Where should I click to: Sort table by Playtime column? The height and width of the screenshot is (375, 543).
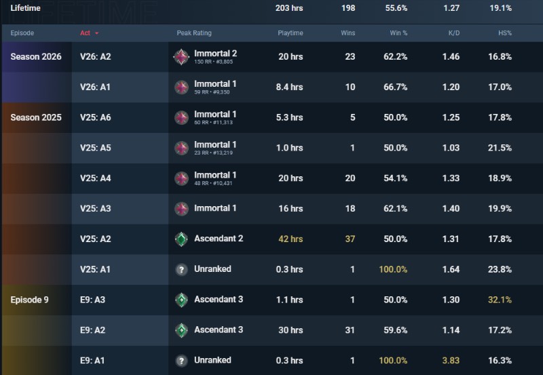click(291, 33)
